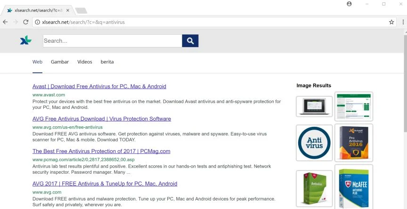The image size is (407, 209).
Task: Switch to the Videos tab
Action: 85,62
